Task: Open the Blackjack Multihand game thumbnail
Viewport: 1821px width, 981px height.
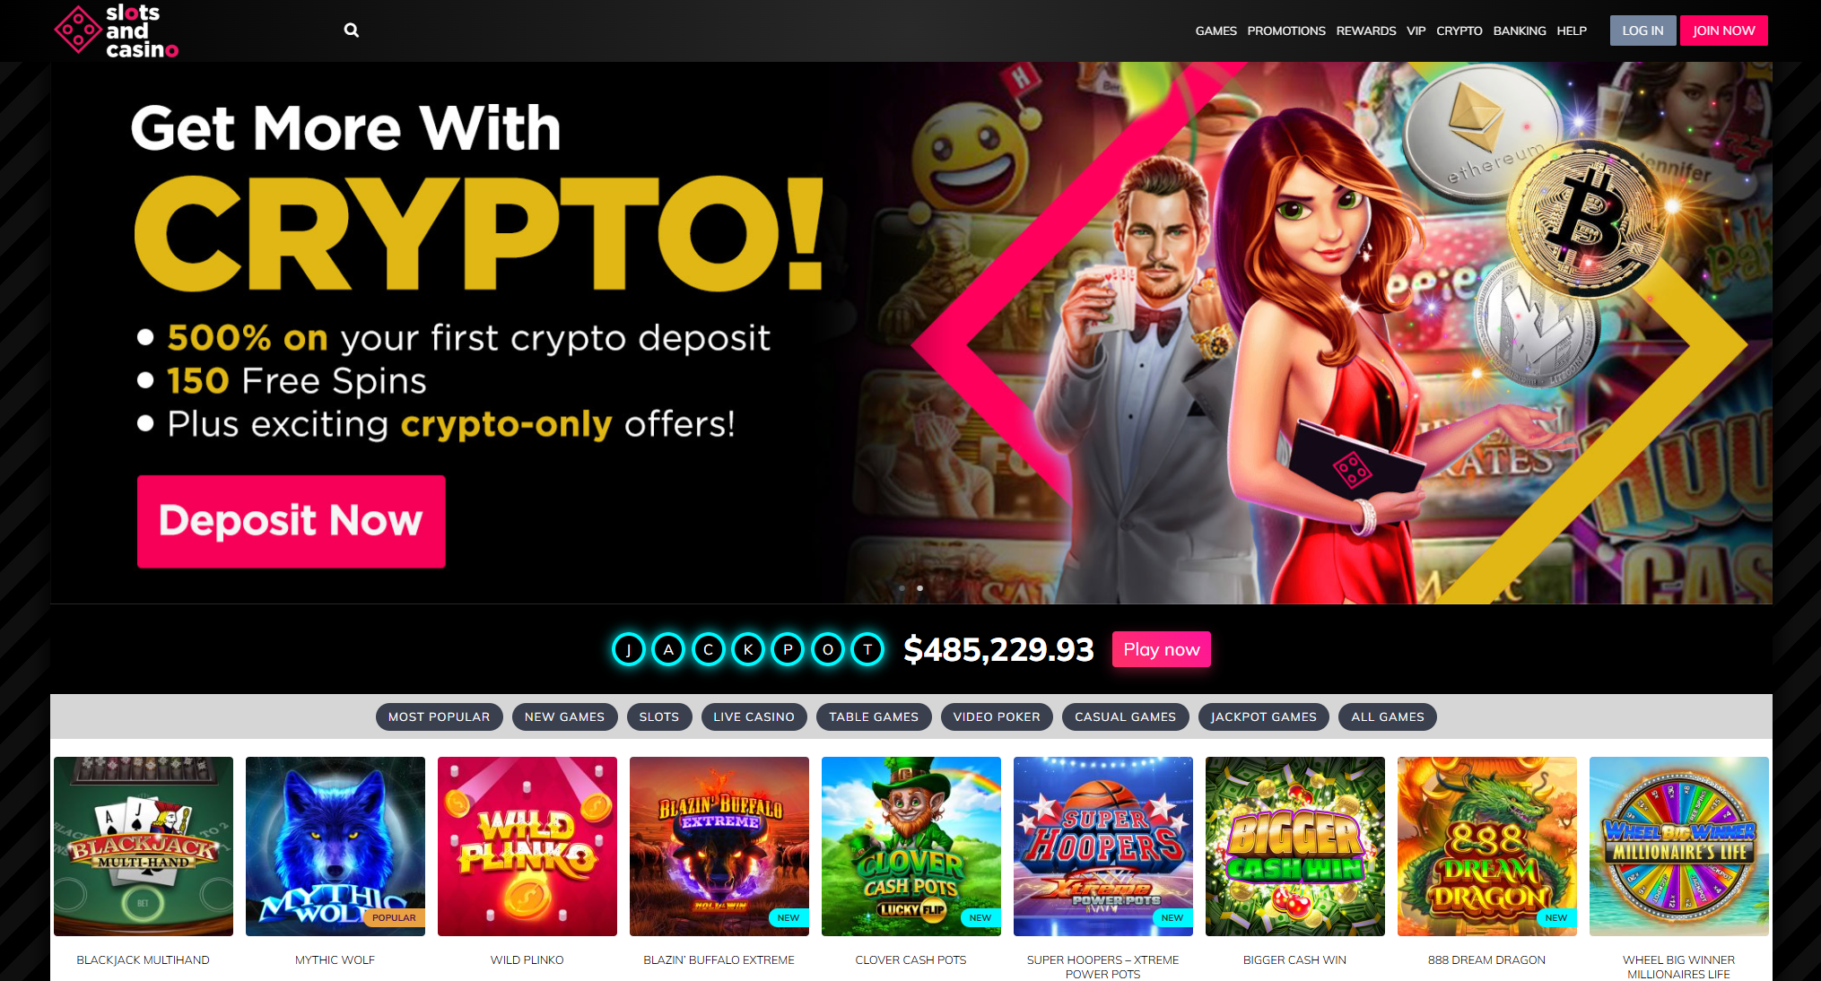Action: [144, 846]
